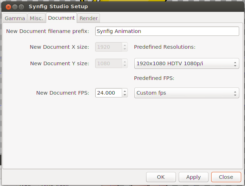Go to the Render tab
The image size is (245, 186).
88,18
